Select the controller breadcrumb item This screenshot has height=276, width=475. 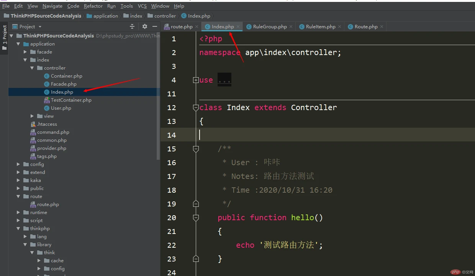(x=165, y=16)
